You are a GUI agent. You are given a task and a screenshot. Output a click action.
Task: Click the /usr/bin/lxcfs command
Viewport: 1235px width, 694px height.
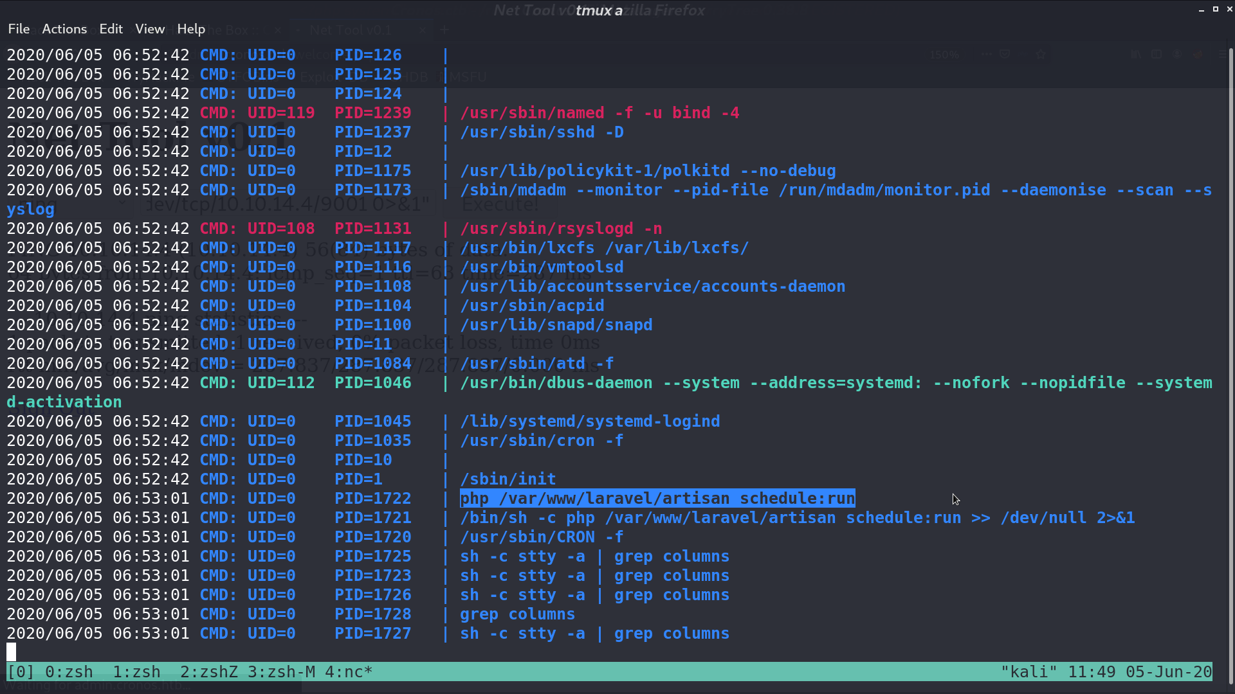605,248
